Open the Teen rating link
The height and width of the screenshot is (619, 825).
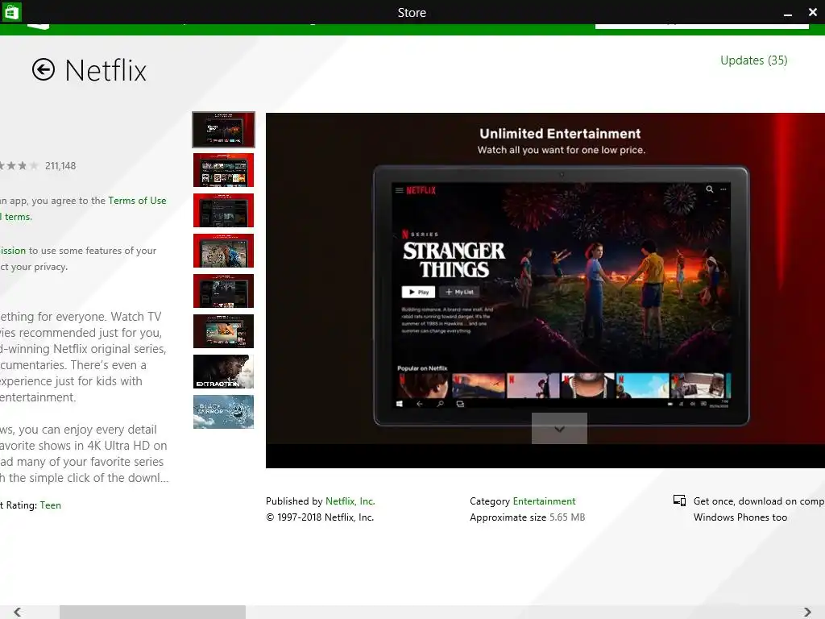pos(51,505)
